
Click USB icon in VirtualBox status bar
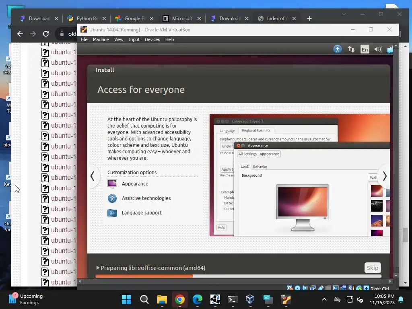click(x=321, y=288)
